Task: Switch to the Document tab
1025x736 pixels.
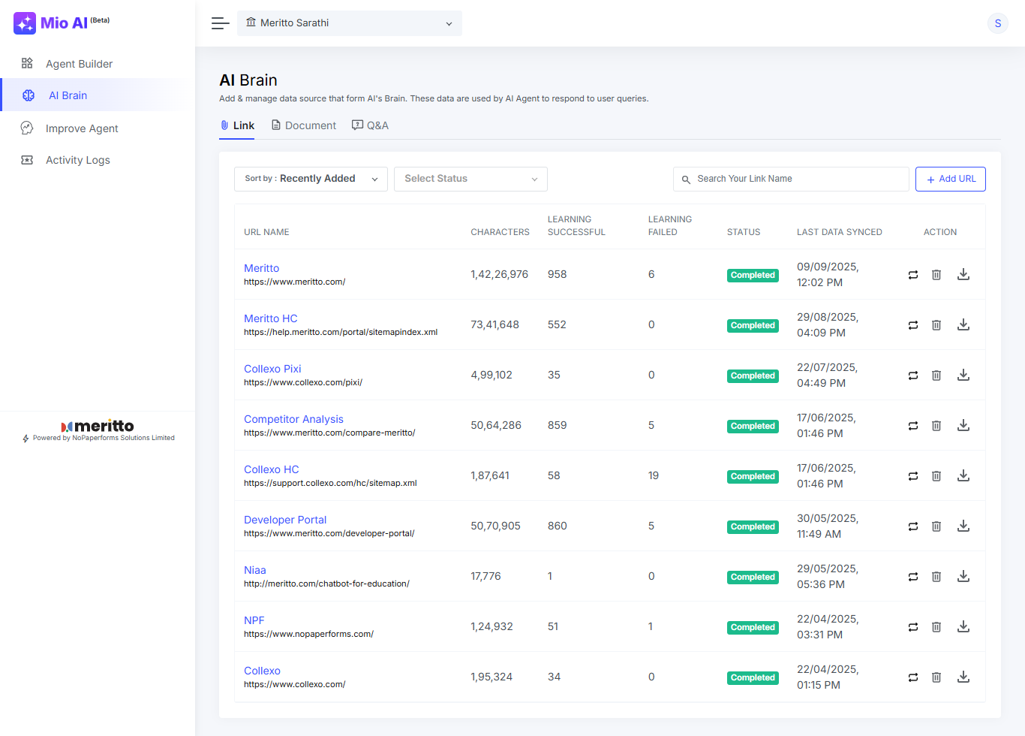Action: click(x=303, y=125)
